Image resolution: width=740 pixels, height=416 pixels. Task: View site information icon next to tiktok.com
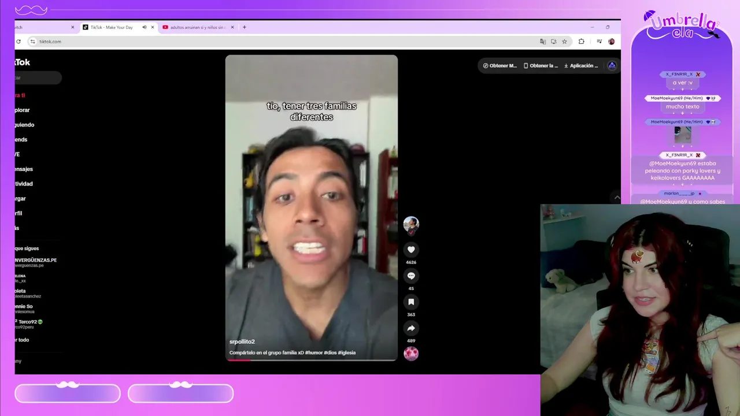tap(33, 42)
